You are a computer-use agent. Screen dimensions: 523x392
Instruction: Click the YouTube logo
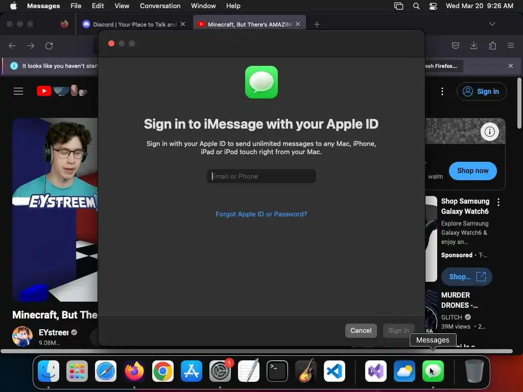click(62, 91)
